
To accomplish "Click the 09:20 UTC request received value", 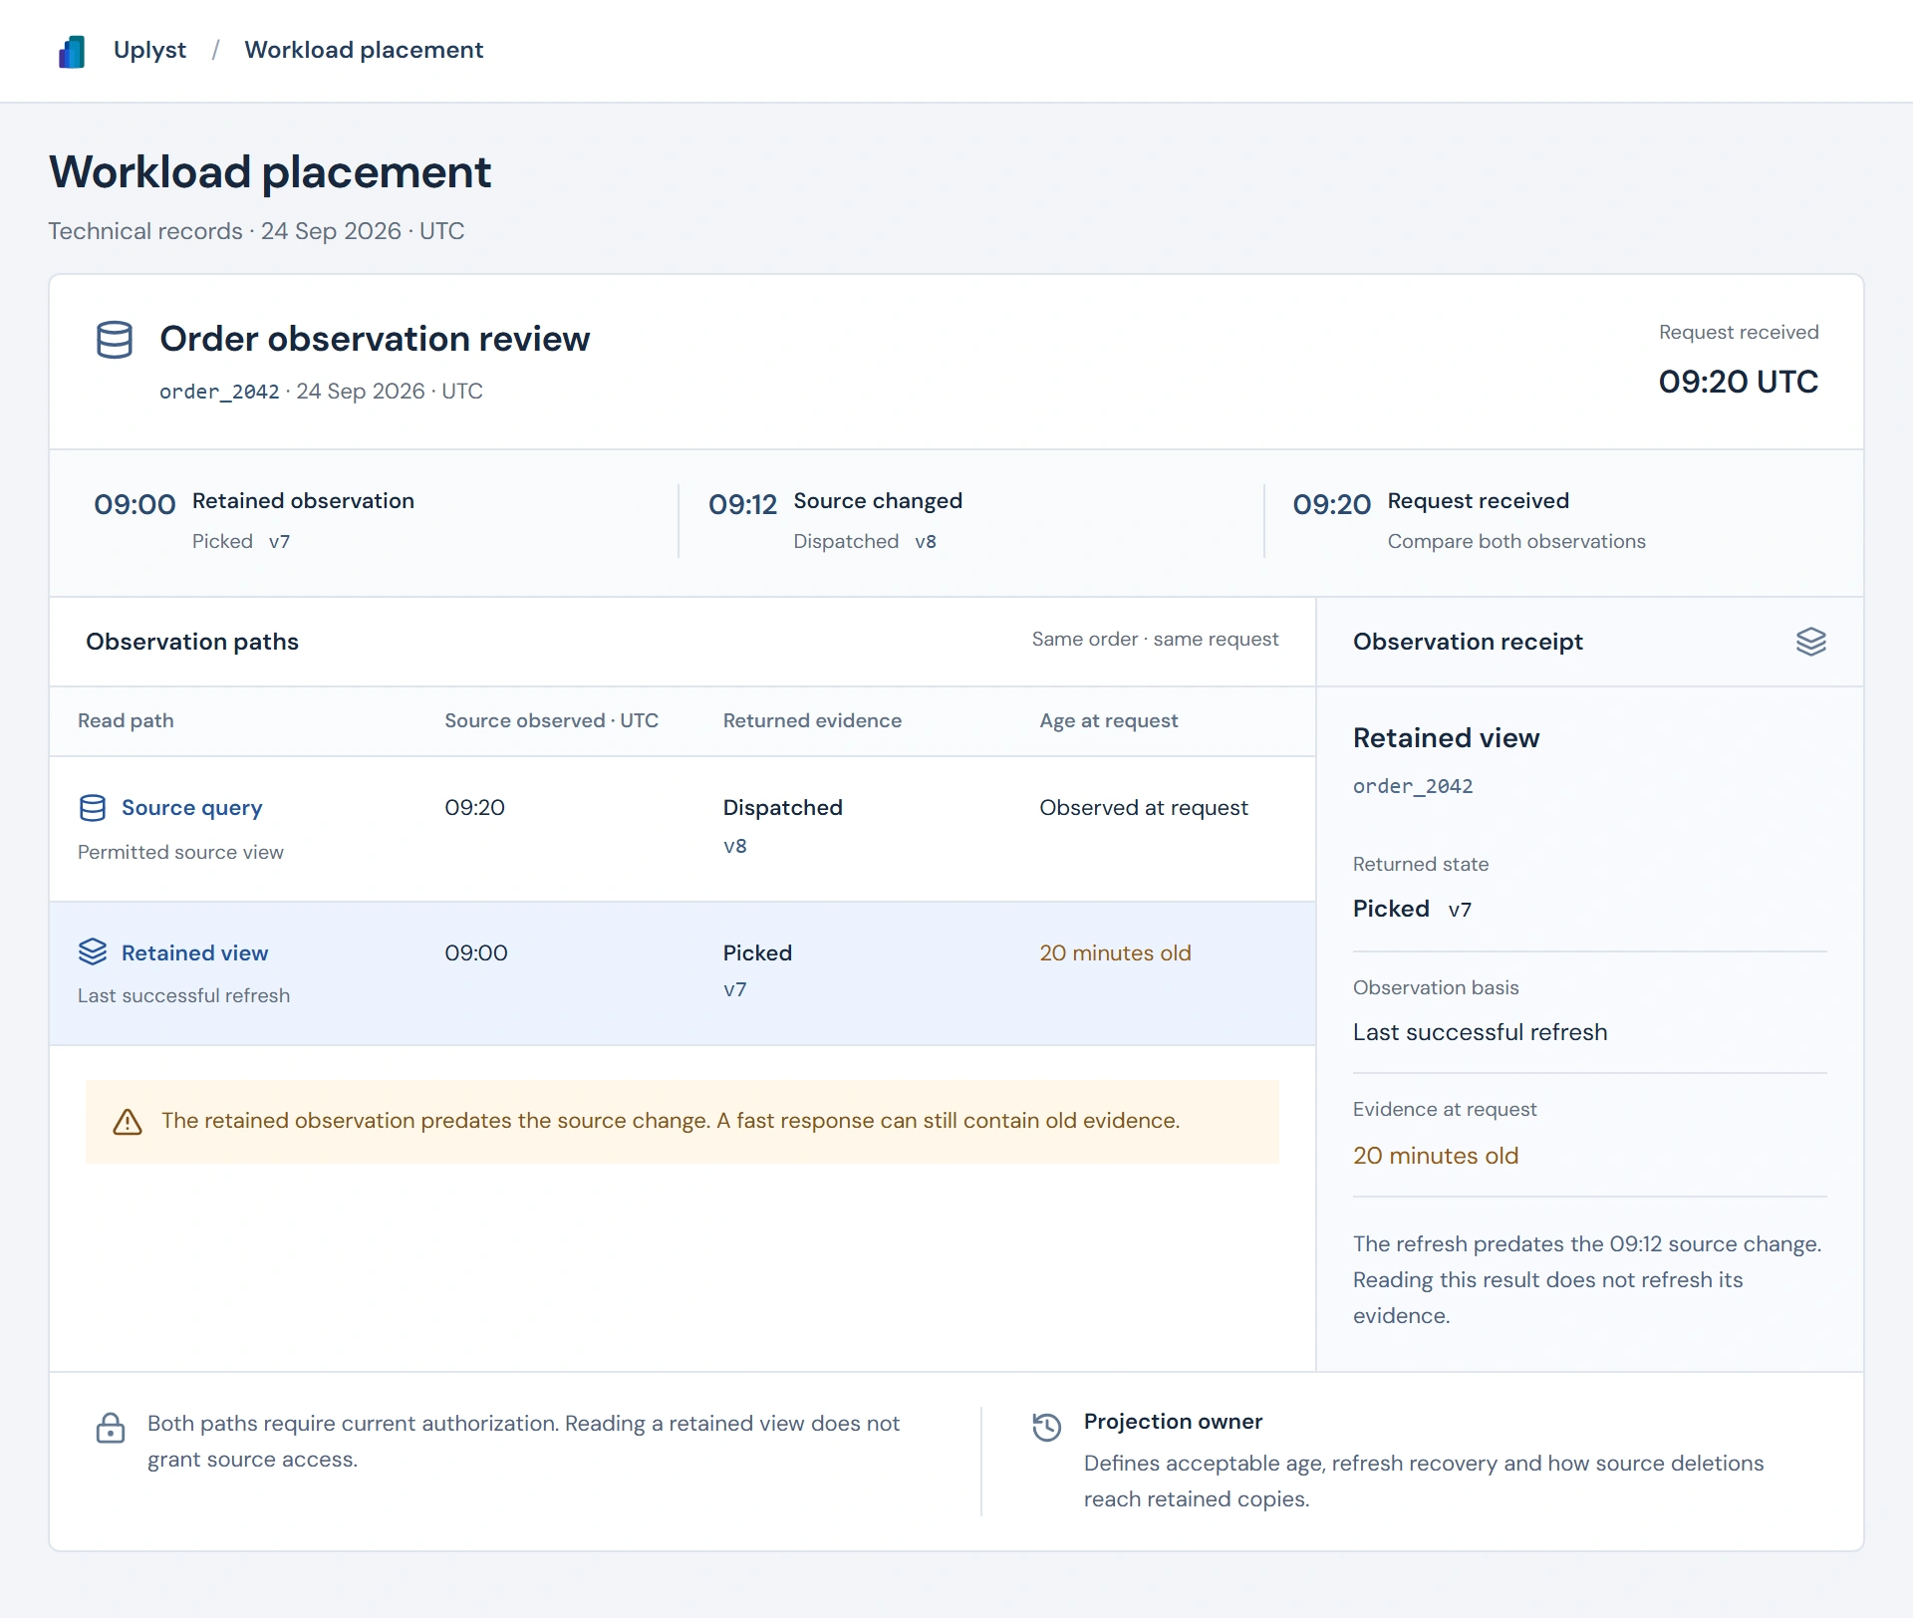I will point(1738,382).
